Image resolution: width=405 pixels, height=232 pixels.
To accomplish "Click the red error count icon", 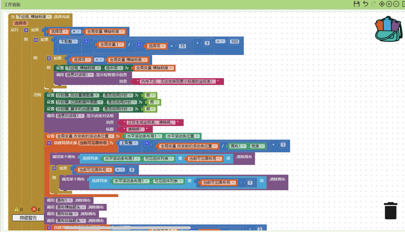I will coord(34,209).
